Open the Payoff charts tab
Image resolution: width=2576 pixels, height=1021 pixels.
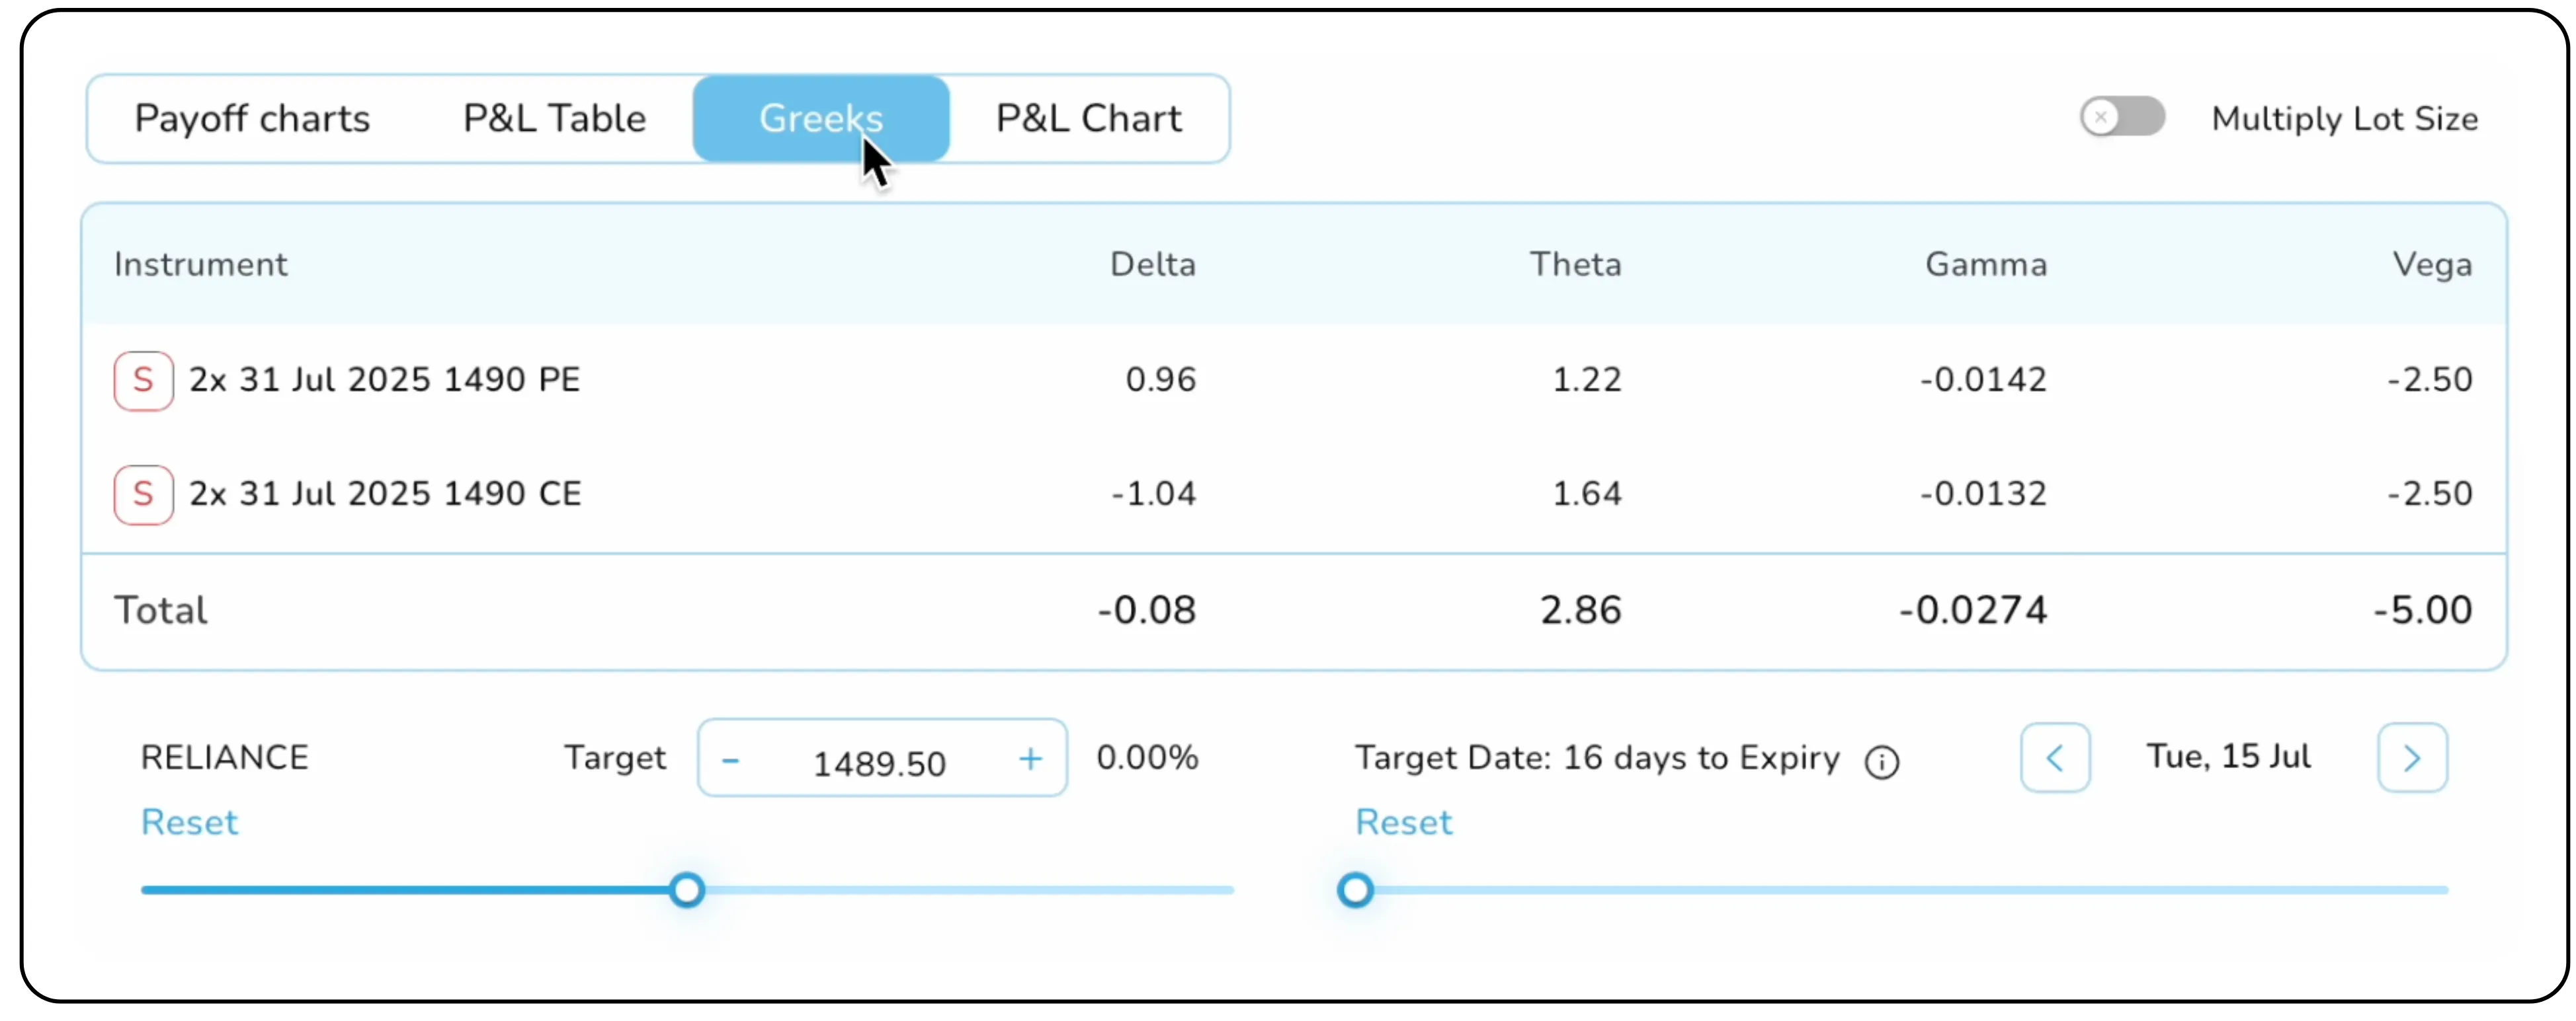point(252,119)
